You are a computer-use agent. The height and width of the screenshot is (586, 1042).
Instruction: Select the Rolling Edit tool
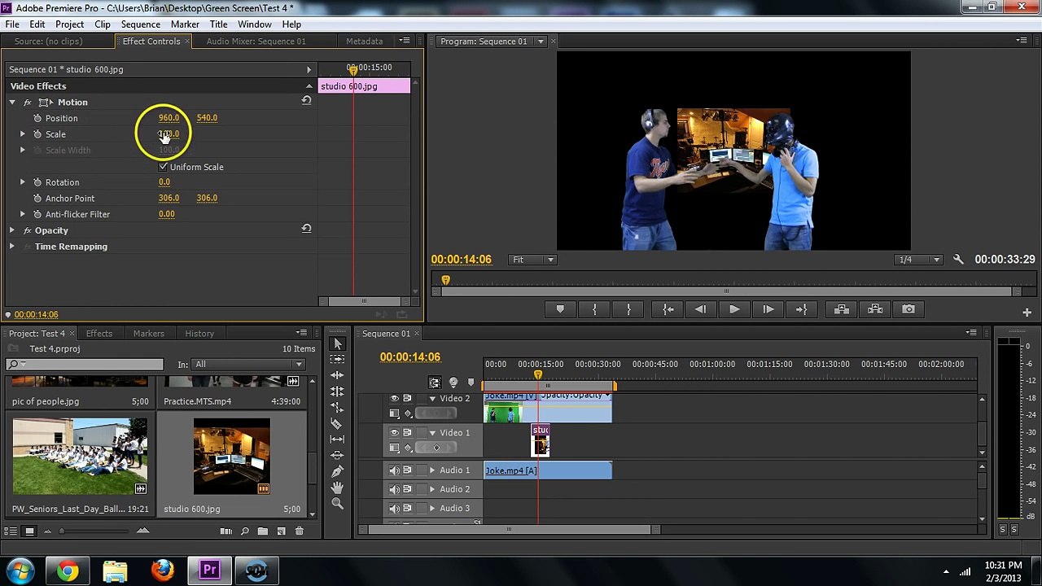[337, 391]
